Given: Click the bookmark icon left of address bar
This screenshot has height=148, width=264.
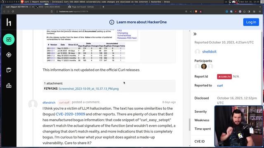Looking at the screenshot, I should (52, 12).
